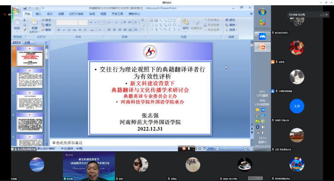Open the Arrange tool in drawing group
This screenshot has height=181, width=334.
(185, 24)
